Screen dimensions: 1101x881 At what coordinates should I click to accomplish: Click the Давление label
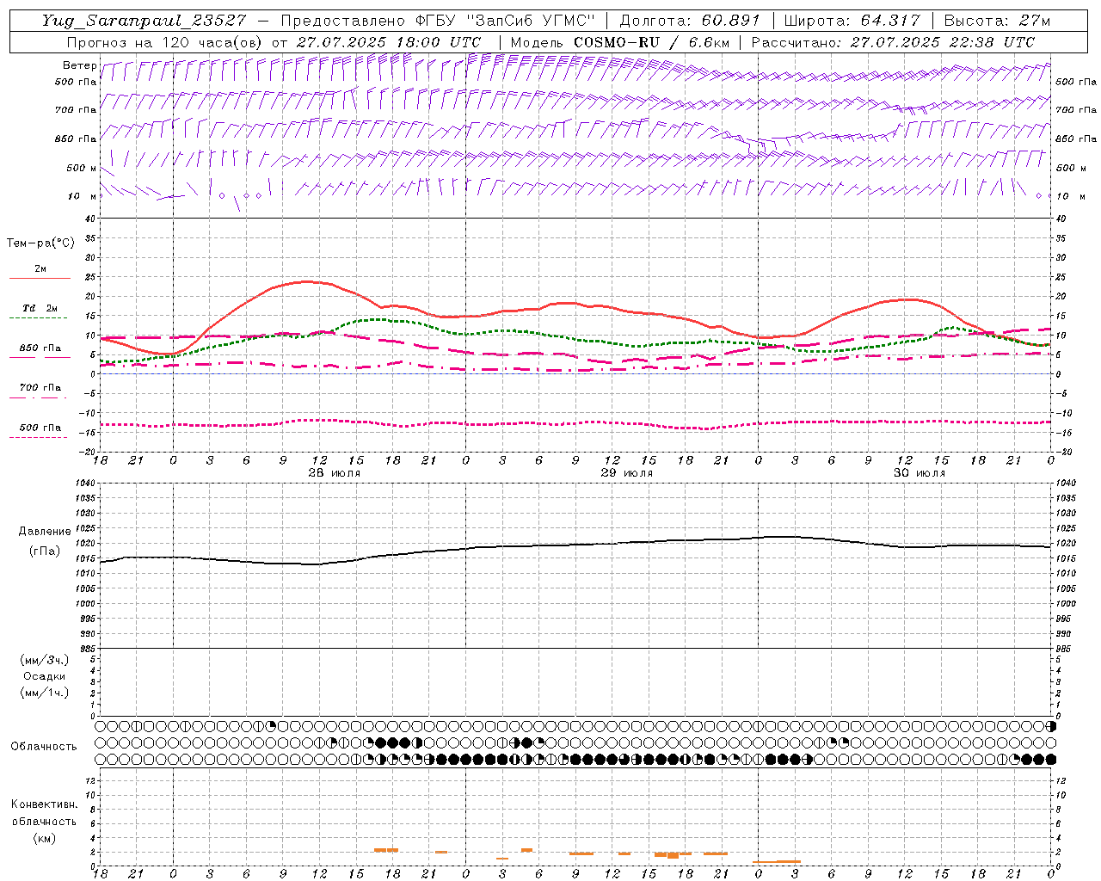coord(45,532)
